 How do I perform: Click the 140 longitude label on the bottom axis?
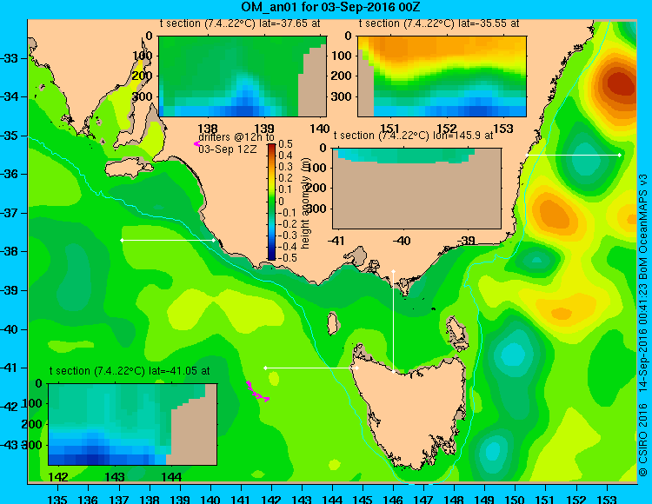(x=210, y=499)
